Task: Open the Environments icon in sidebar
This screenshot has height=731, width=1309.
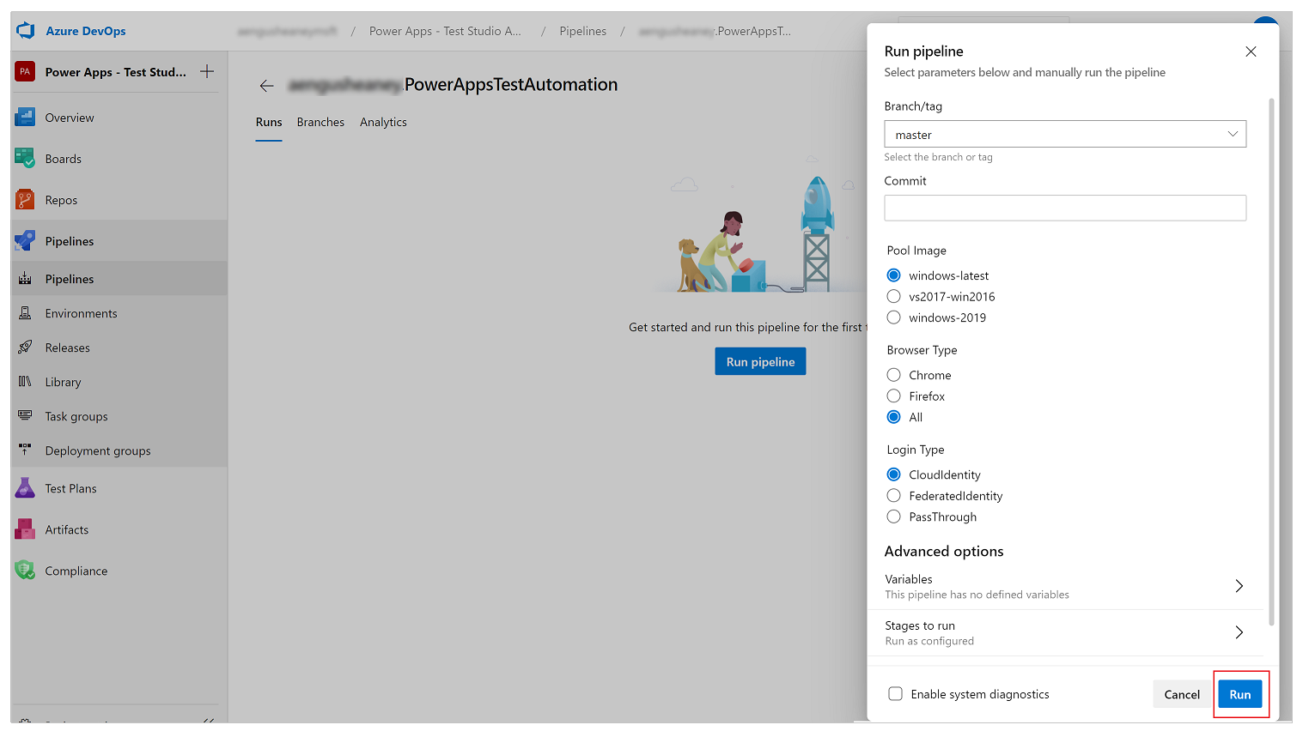Action: click(25, 313)
